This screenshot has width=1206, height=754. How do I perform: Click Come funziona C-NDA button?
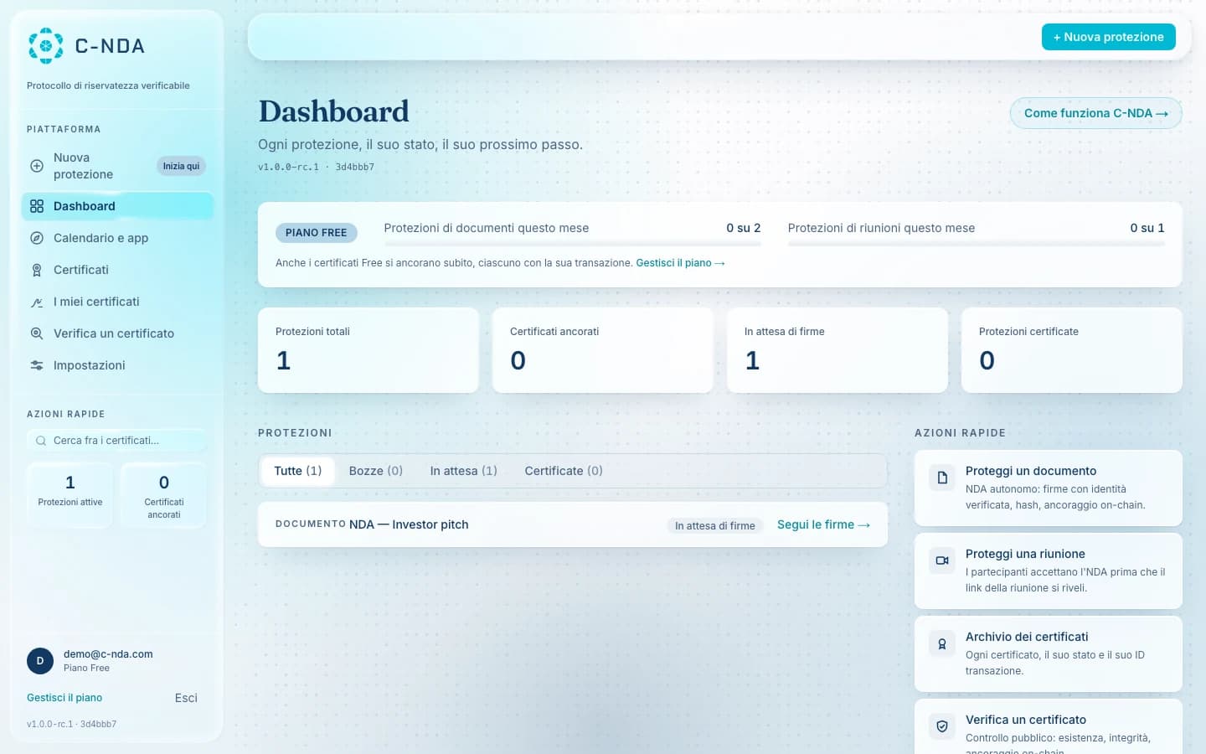pyautogui.click(x=1095, y=113)
